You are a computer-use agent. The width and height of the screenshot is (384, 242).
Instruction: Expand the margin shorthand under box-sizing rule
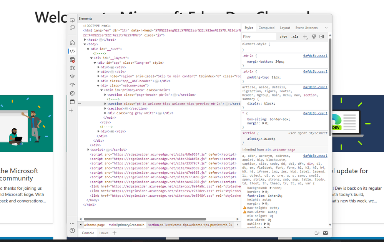[263, 123]
